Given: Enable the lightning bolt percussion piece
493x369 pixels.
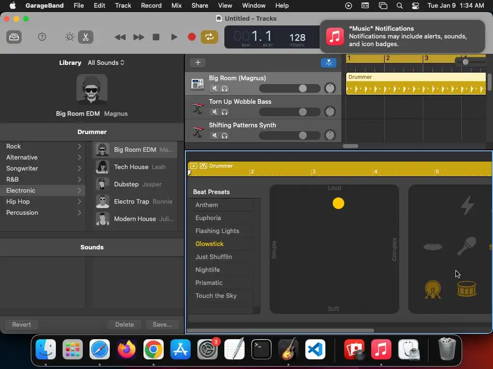Looking at the screenshot, I should [x=467, y=205].
